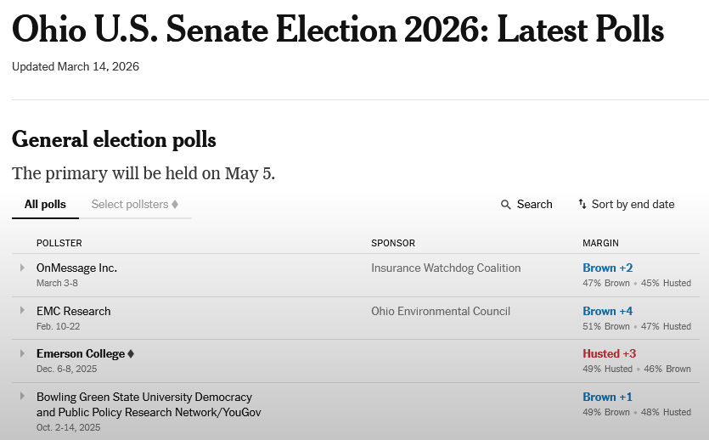This screenshot has height=440, width=709.
Task: Click diamond icon next to Emerson College
Action: [131, 354]
